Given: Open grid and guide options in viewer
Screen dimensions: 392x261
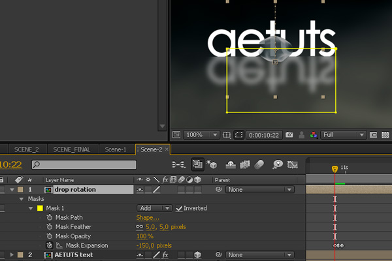Looking at the screenshot, I should tap(227, 135).
